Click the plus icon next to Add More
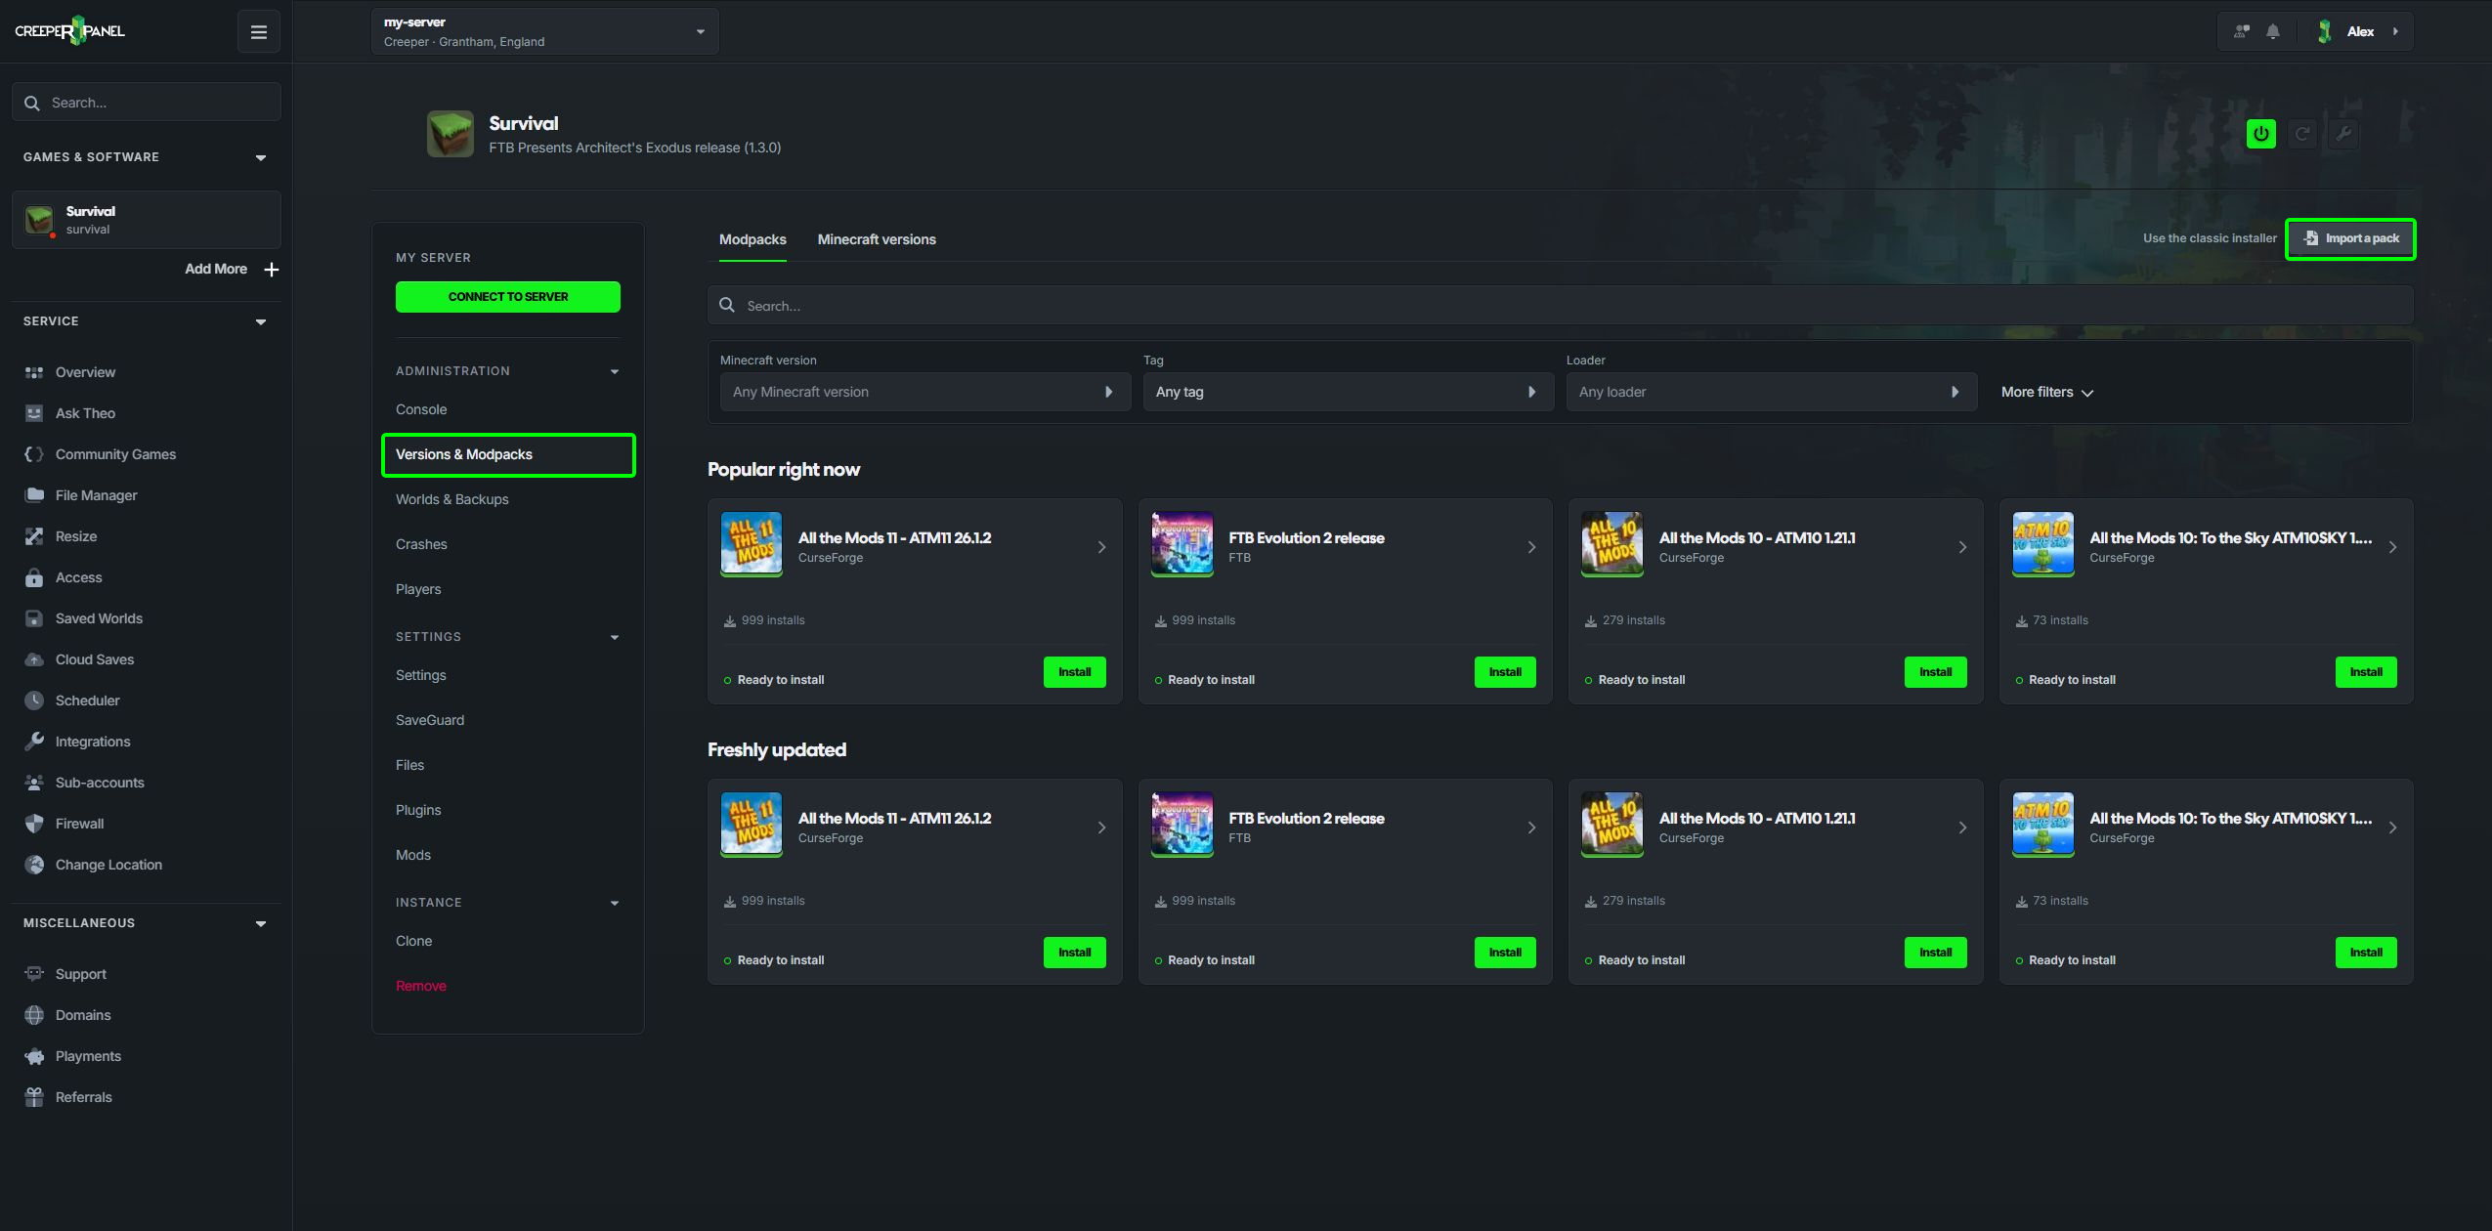Image resolution: width=2492 pixels, height=1231 pixels. coord(272,270)
